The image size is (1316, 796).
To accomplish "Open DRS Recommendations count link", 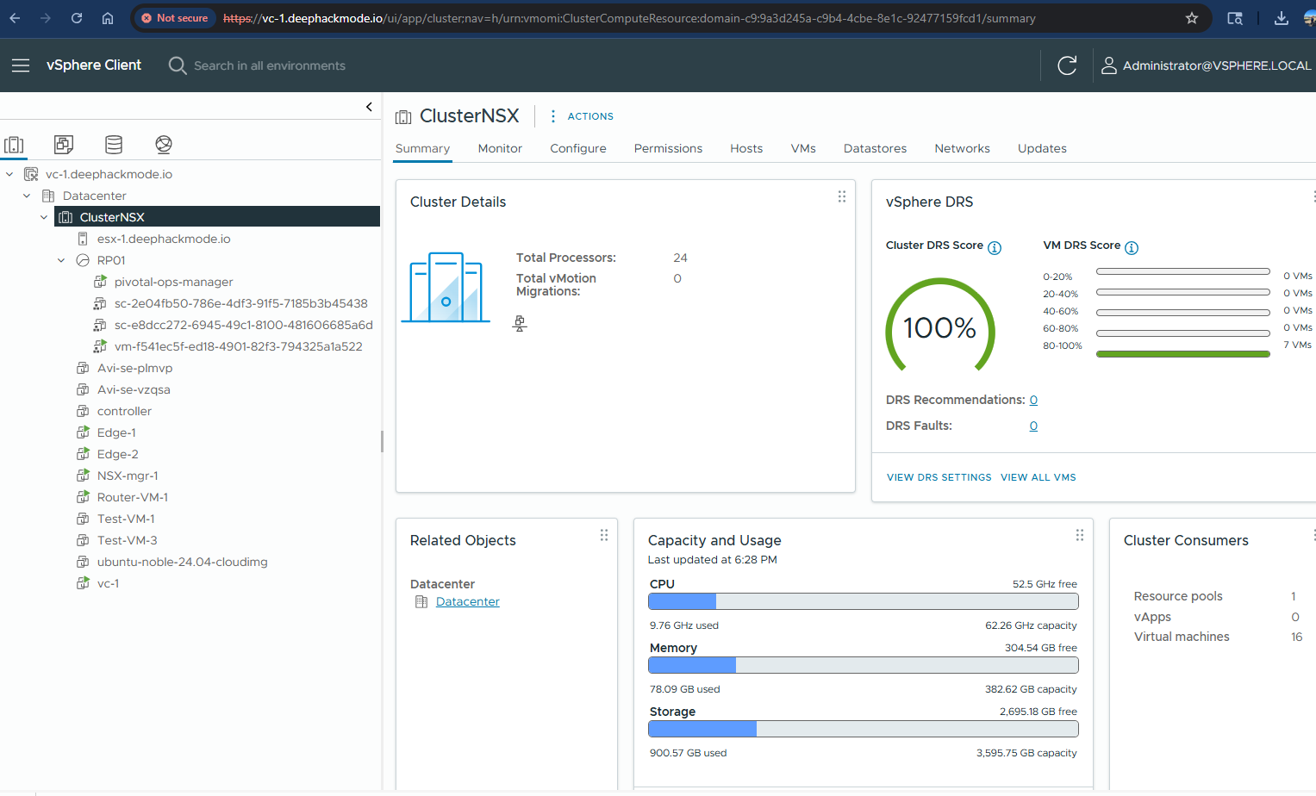I will tap(1033, 400).
